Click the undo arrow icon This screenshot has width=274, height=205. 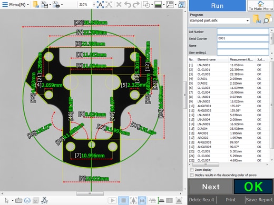[x=128, y=5]
